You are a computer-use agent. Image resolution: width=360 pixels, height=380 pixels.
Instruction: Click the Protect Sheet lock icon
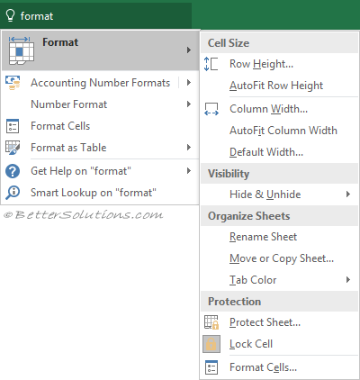pyautogui.click(x=211, y=322)
